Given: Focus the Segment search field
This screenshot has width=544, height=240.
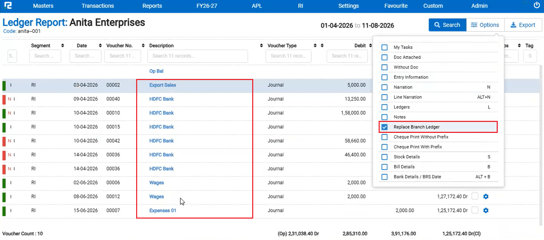Looking at the screenshot, I should (x=45, y=56).
